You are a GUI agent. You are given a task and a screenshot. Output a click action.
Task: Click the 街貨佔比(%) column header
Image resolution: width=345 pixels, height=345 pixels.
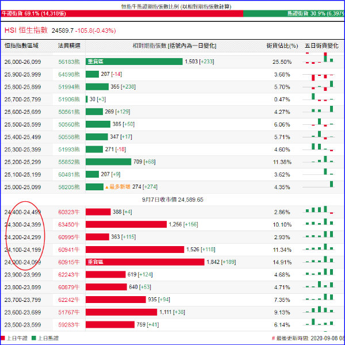[282, 46]
